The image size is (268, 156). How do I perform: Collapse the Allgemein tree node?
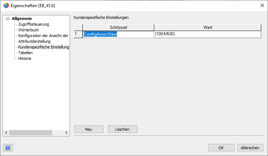coord(7,19)
